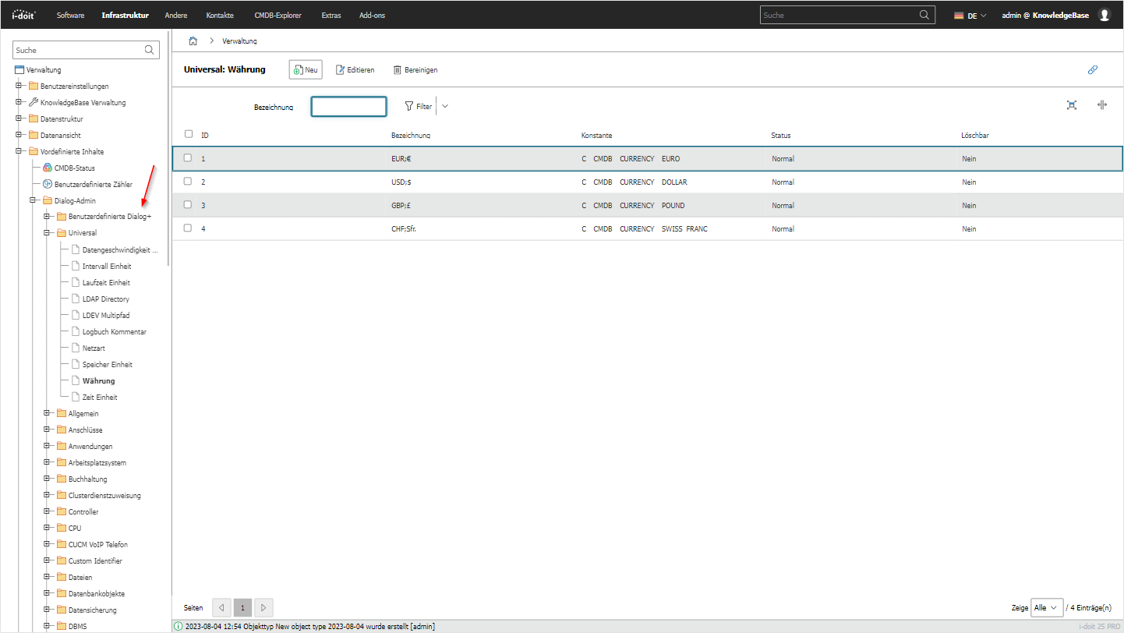This screenshot has width=1124, height=633.
Task: Open the CMDB-Explorer menu
Action: (277, 15)
